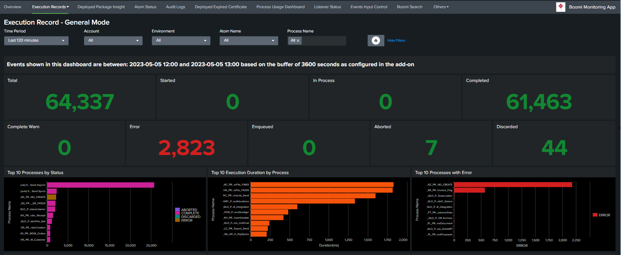Expand the Others menu
Image resolution: width=621 pixels, height=255 pixels.
(x=441, y=7)
